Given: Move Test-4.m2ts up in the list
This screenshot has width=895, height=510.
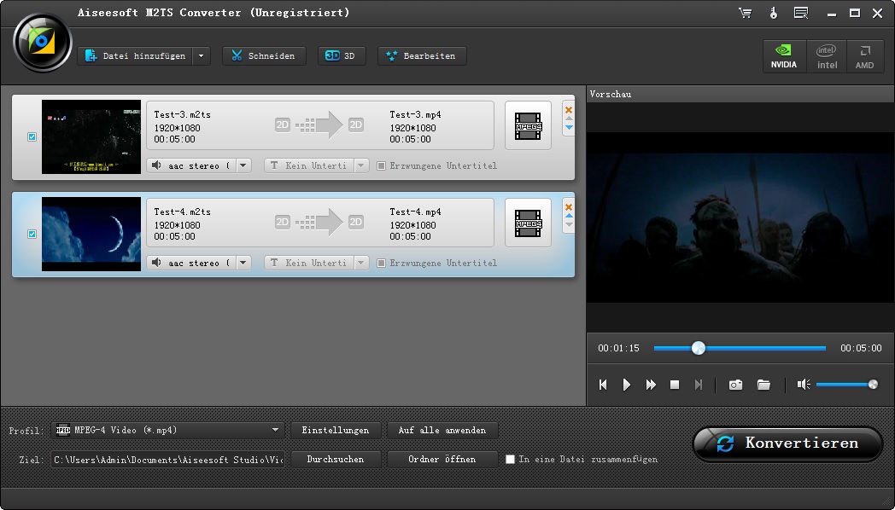Looking at the screenshot, I should coord(569,216).
